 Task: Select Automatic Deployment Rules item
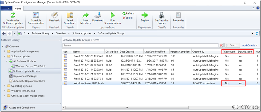pos(29,81)
